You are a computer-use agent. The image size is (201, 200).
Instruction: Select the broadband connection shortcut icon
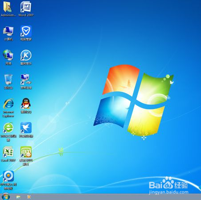click(x=26, y=79)
